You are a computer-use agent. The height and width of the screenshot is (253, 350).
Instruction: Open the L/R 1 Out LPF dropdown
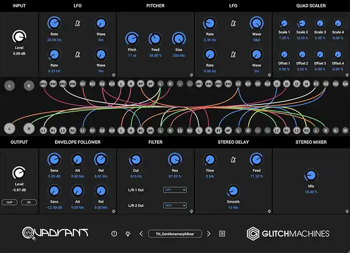(x=175, y=190)
